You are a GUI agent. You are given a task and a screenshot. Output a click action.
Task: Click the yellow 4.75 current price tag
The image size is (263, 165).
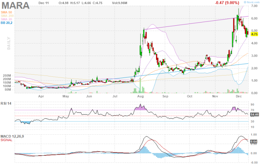254,34
